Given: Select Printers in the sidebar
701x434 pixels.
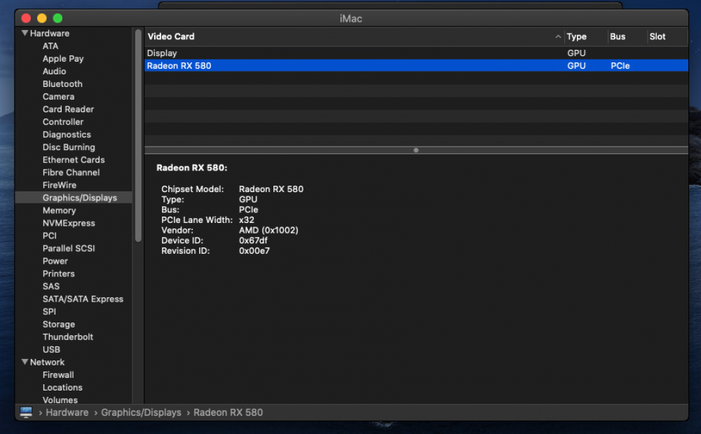Looking at the screenshot, I should 59,273.
